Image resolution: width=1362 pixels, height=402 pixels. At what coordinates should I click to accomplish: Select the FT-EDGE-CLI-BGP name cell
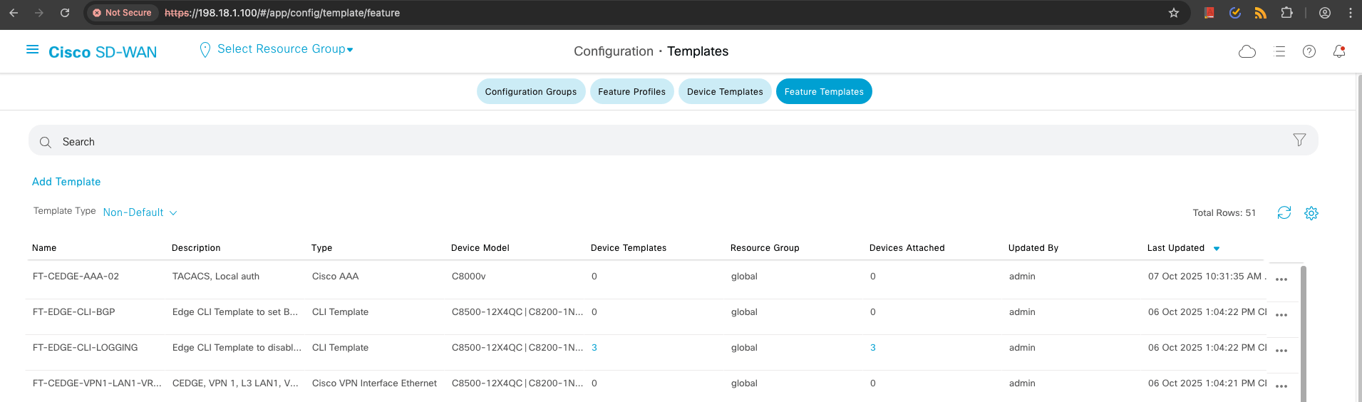74,312
